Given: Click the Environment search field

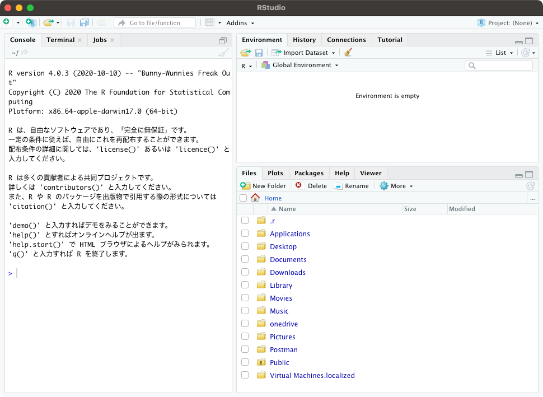Looking at the screenshot, I should tap(499, 66).
